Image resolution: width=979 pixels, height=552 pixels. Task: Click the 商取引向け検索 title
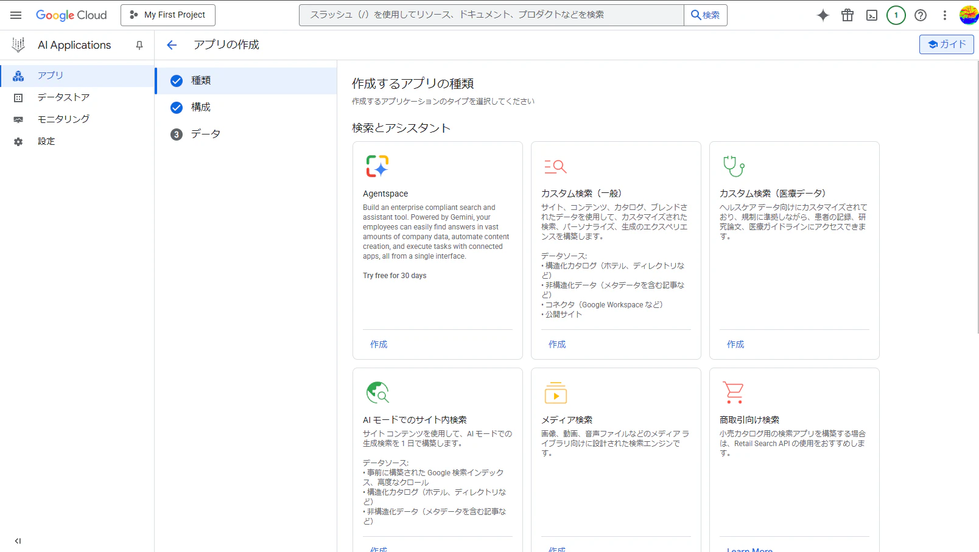pyautogui.click(x=749, y=420)
